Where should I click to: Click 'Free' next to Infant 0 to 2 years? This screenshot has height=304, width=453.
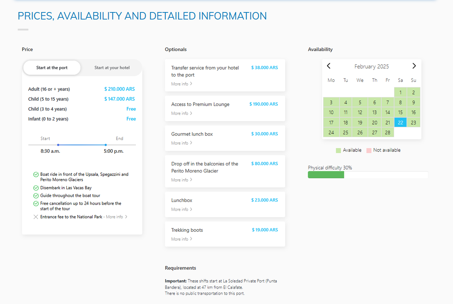coord(131,119)
